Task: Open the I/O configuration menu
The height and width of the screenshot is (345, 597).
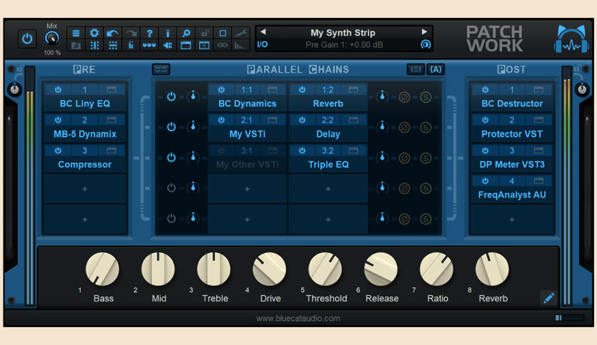Action: (262, 44)
